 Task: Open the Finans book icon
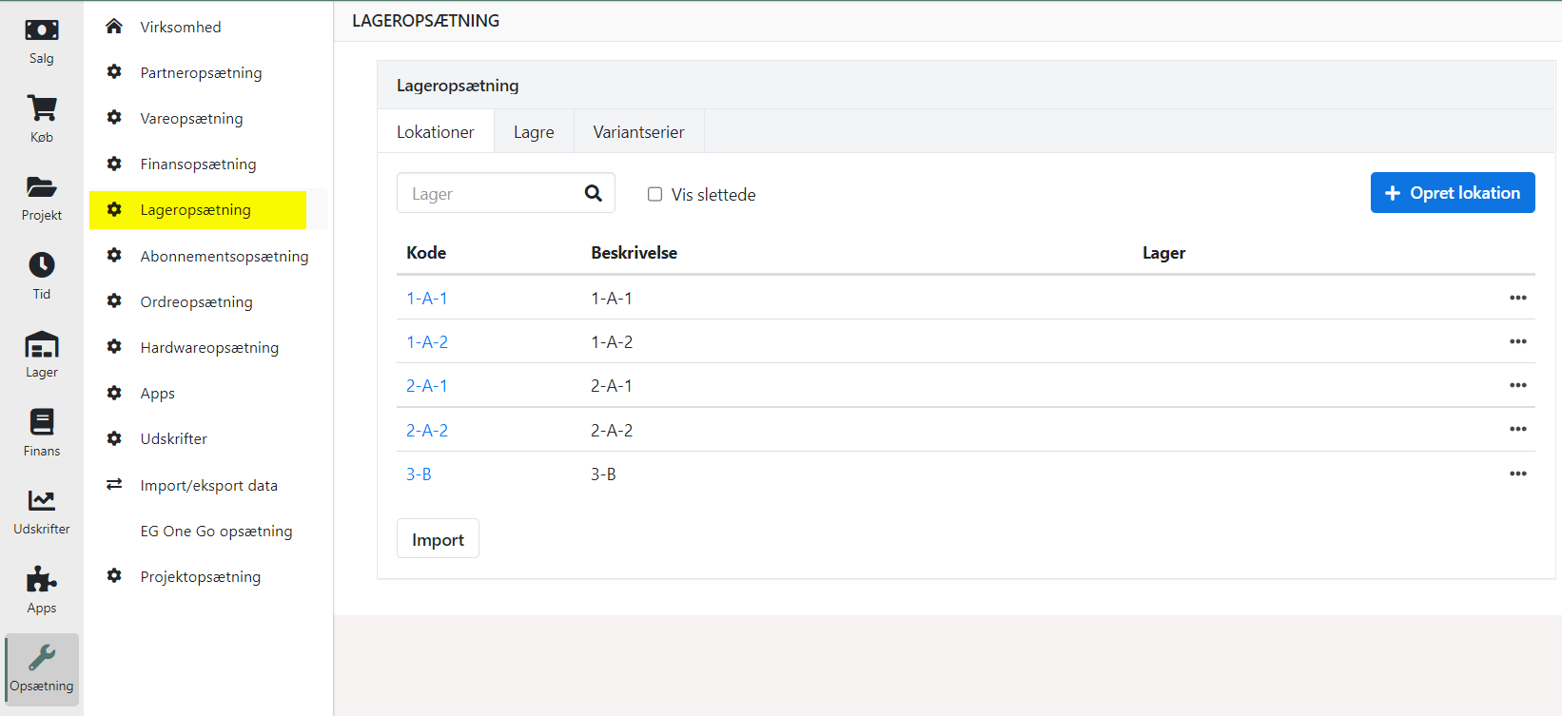(42, 422)
